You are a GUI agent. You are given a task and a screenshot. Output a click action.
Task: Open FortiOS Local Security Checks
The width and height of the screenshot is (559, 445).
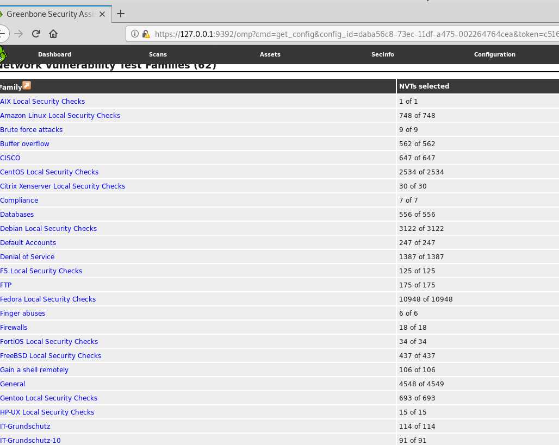pos(49,342)
